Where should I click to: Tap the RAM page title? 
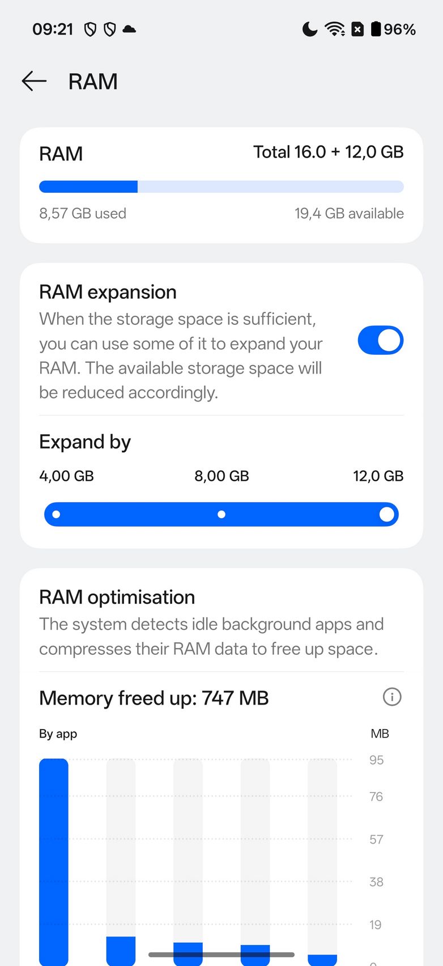tap(93, 82)
